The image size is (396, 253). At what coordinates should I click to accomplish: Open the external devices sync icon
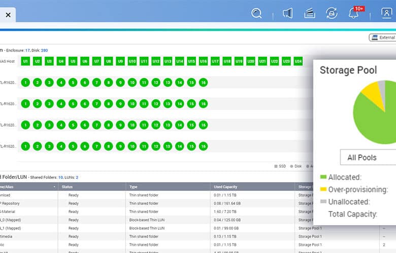332,13
